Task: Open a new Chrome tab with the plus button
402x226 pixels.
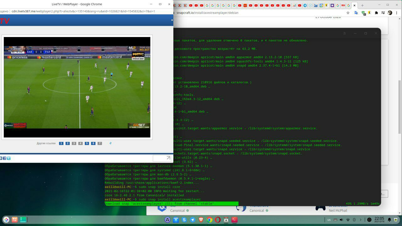Action: click(x=362, y=5)
